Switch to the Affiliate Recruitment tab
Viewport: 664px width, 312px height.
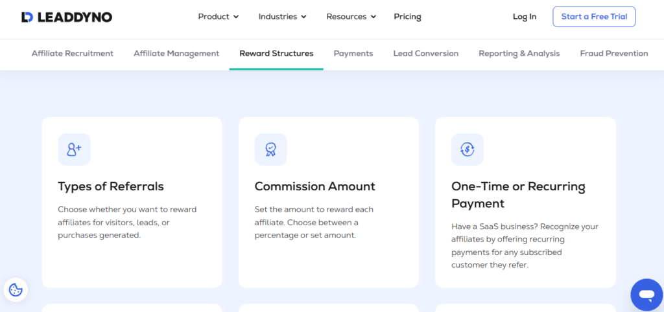[73, 54]
